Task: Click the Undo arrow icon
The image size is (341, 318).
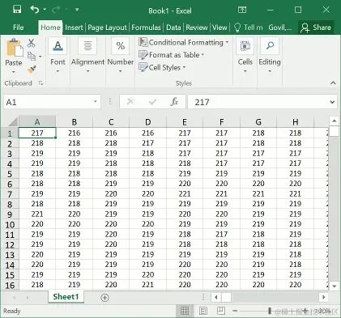Action: point(35,10)
